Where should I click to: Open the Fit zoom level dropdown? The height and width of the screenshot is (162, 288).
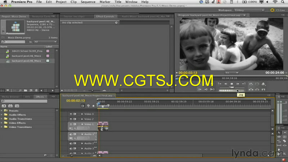coord(231,73)
